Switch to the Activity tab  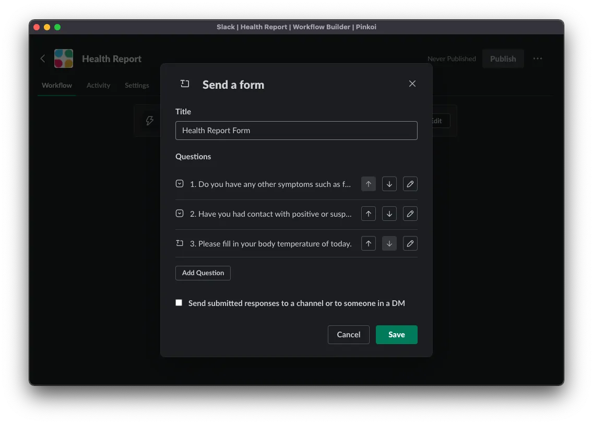98,85
